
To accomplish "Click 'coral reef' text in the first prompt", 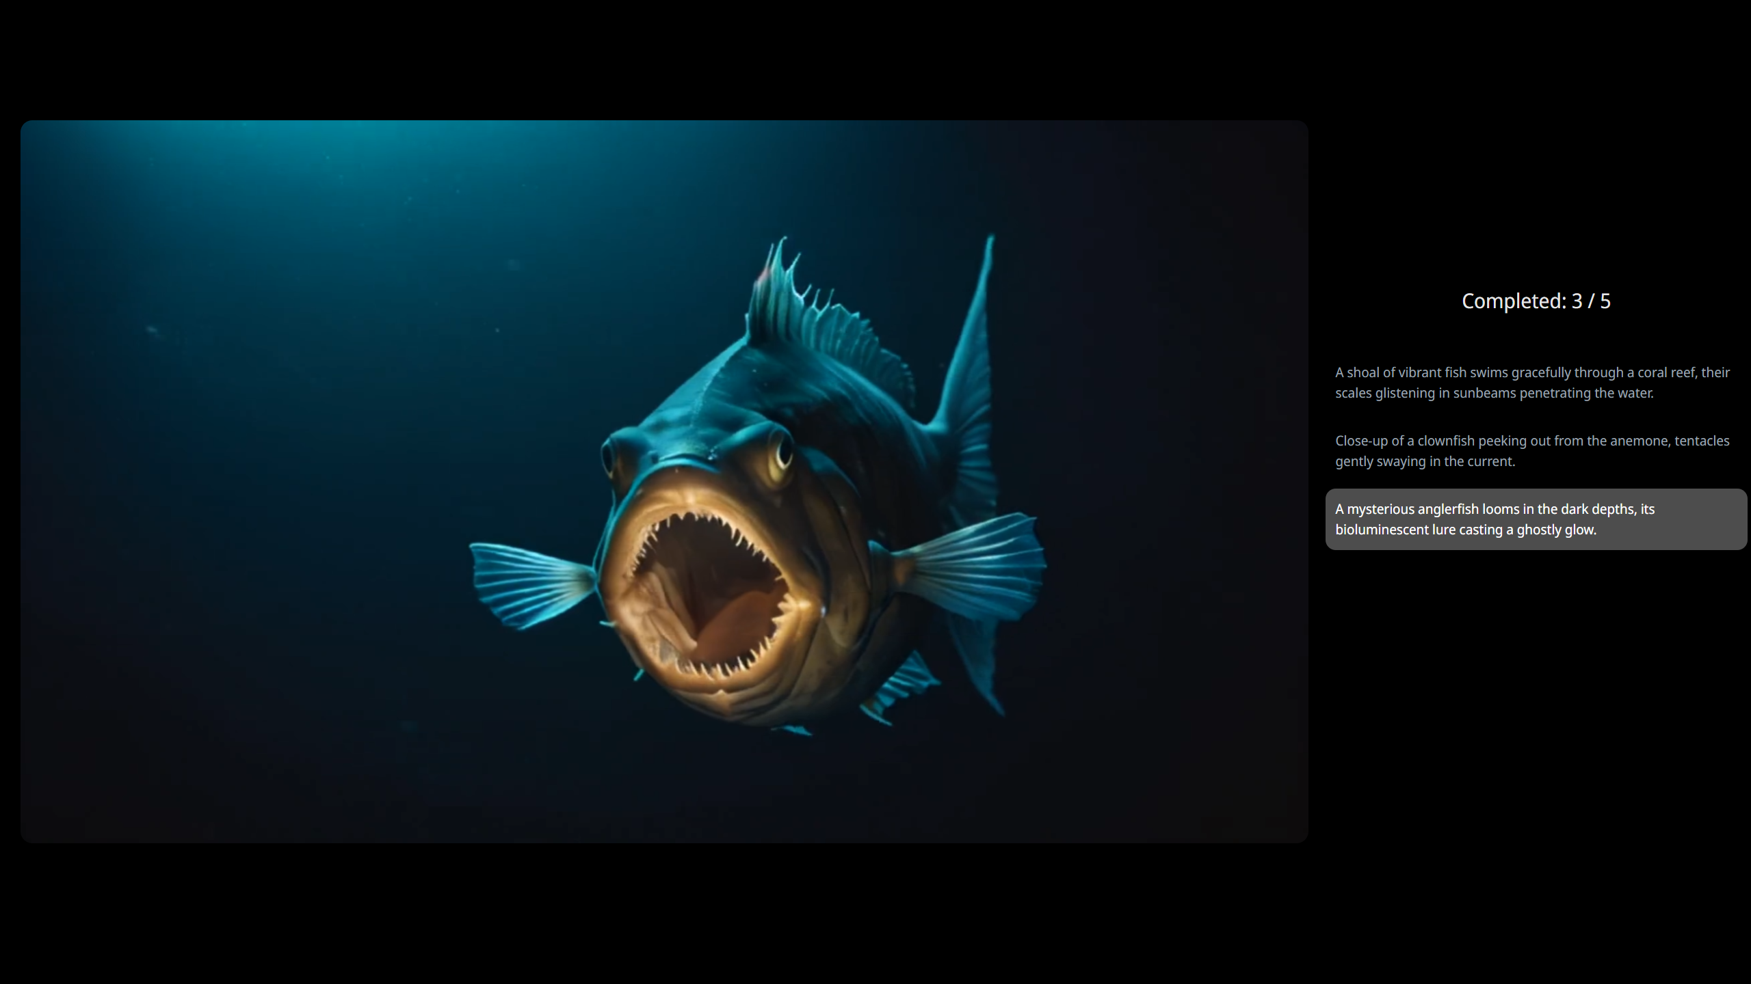I will [x=1666, y=372].
